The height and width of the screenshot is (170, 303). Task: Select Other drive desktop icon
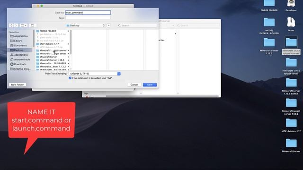291,24
